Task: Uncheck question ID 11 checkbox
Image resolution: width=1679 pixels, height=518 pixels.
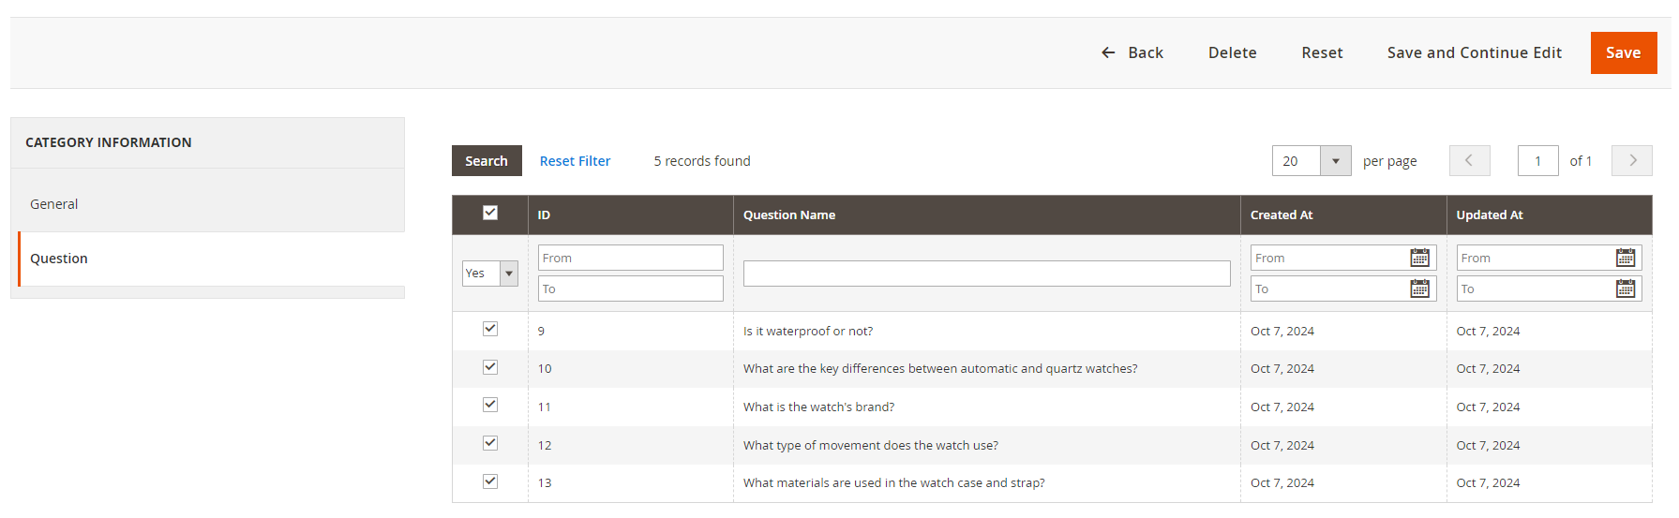Action: pos(490,405)
